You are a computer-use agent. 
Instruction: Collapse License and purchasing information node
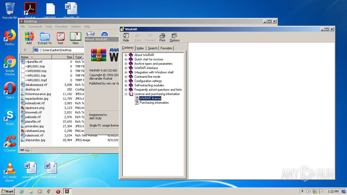(x=126, y=94)
